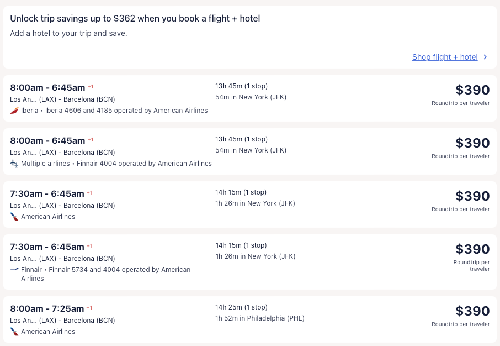Screen dimensions: 500x346
Task: Click the +1 day indicator on the 7:25am arrival
Action: [x=89, y=307]
